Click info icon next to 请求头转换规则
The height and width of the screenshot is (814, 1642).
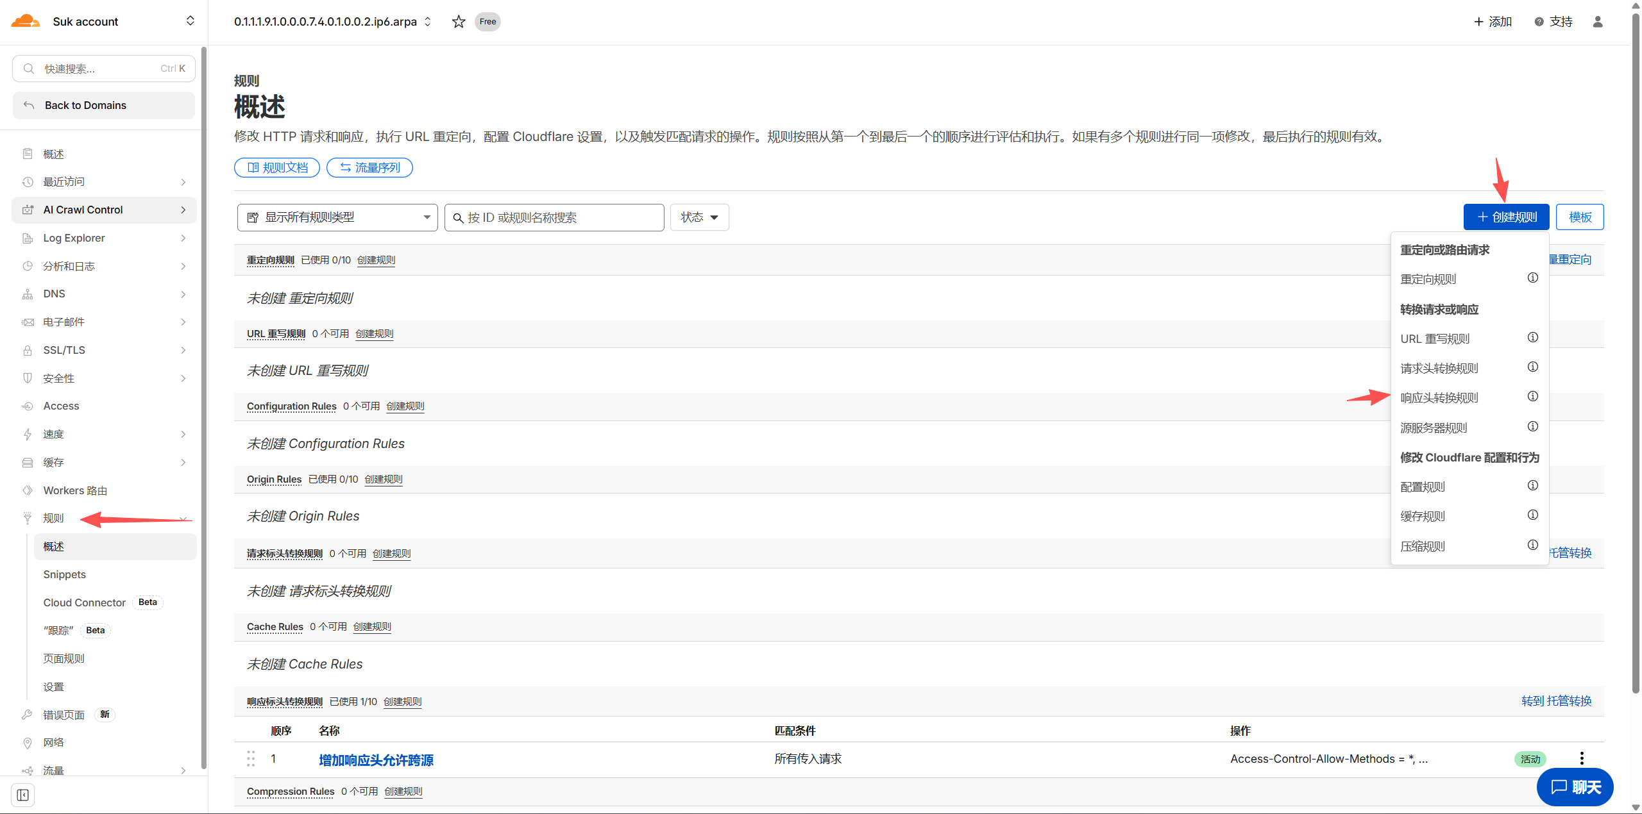[x=1533, y=367]
